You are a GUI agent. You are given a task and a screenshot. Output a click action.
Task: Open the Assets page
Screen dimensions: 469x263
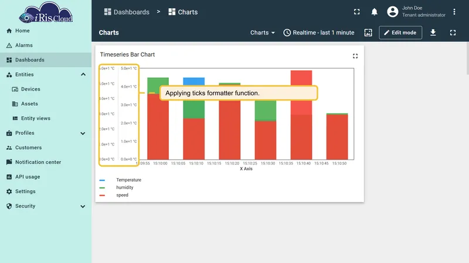[x=46, y=104]
